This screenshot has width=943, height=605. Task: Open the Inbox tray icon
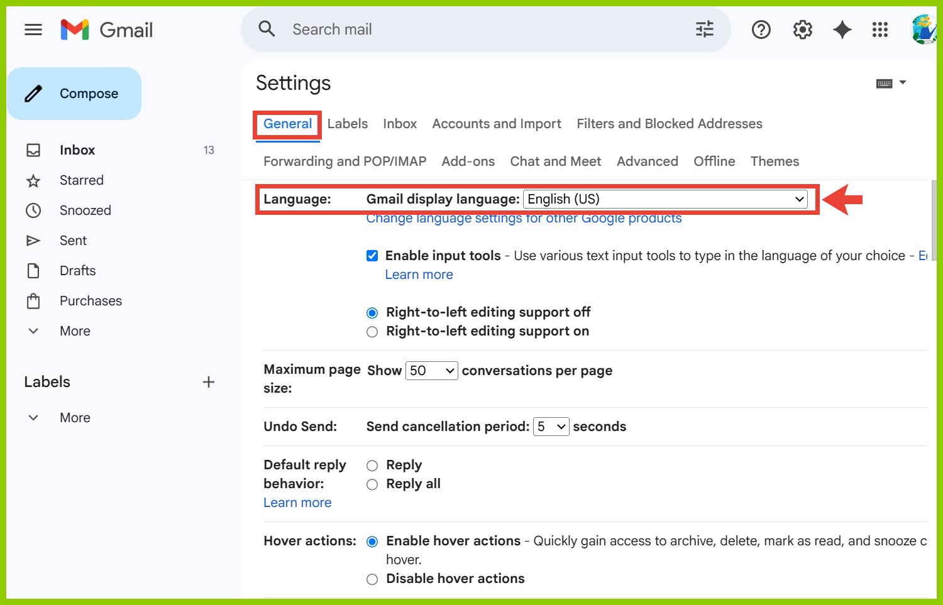point(33,150)
